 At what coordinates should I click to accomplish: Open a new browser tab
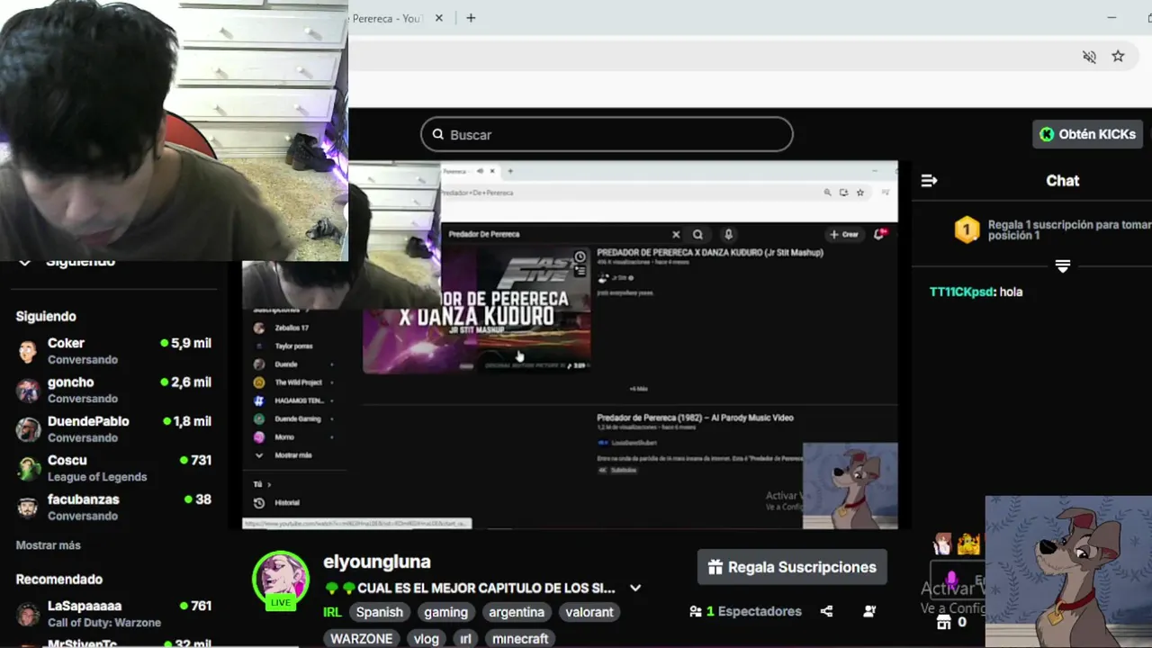[471, 18]
